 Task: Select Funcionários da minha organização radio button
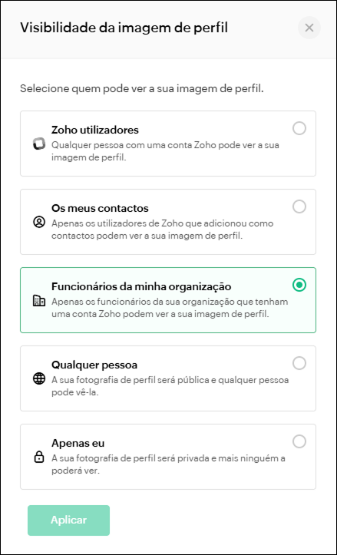point(299,285)
